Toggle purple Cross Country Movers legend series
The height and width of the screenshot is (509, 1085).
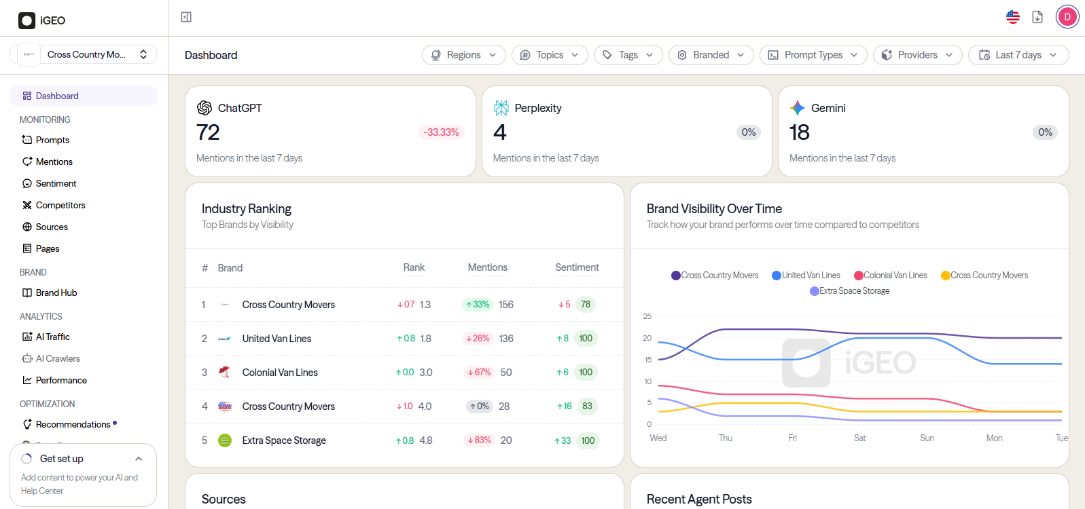[x=715, y=275]
